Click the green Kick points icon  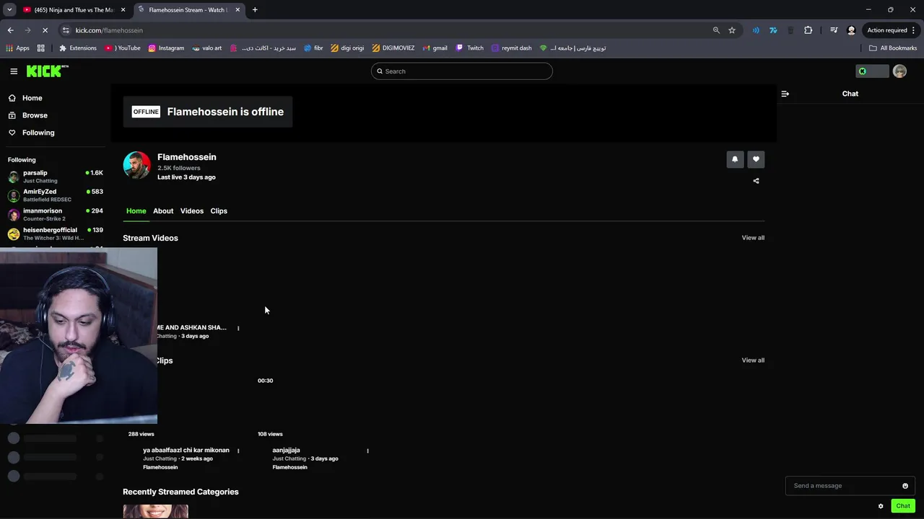coord(862,71)
